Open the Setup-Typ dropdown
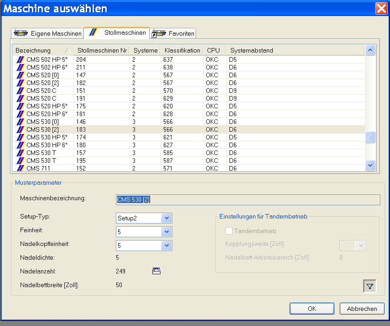The image size is (390, 326). pos(166,218)
